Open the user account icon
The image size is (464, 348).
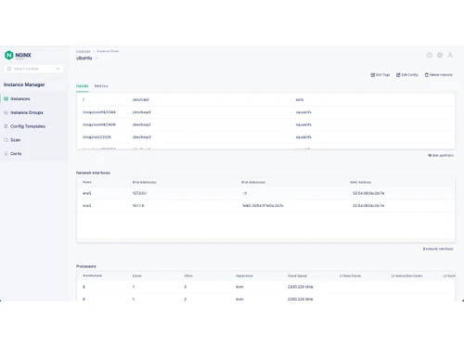[450, 55]
